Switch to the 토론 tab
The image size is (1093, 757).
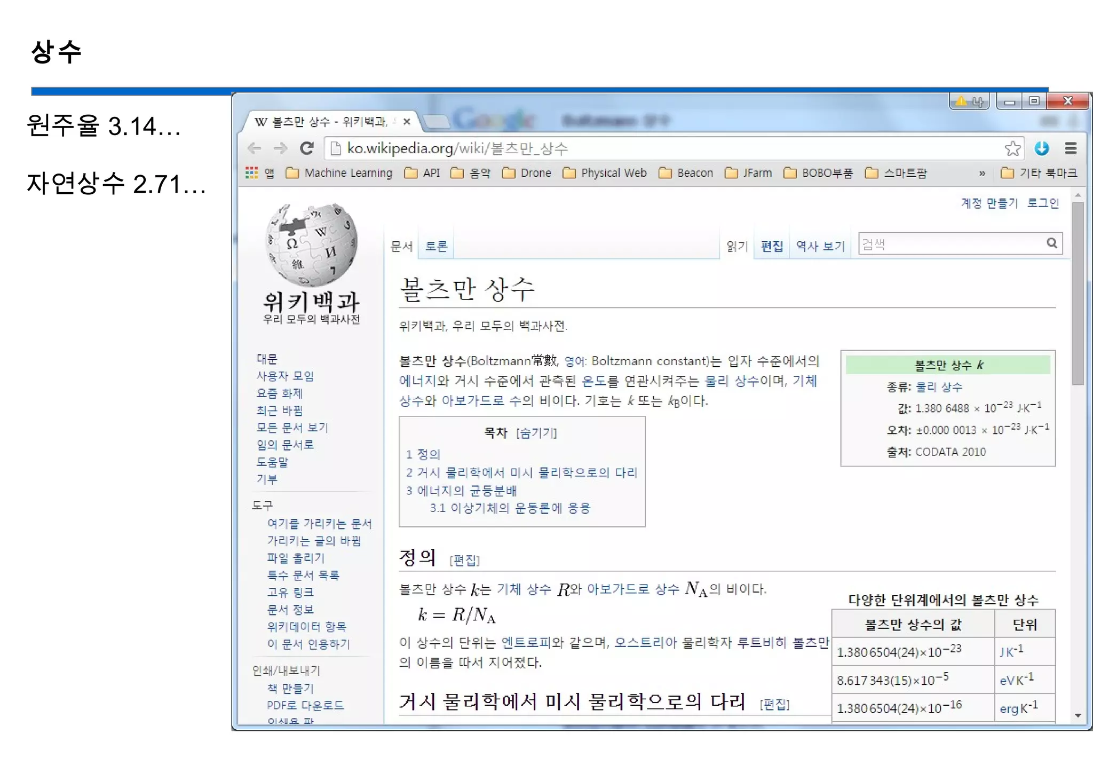click(436, 246)
